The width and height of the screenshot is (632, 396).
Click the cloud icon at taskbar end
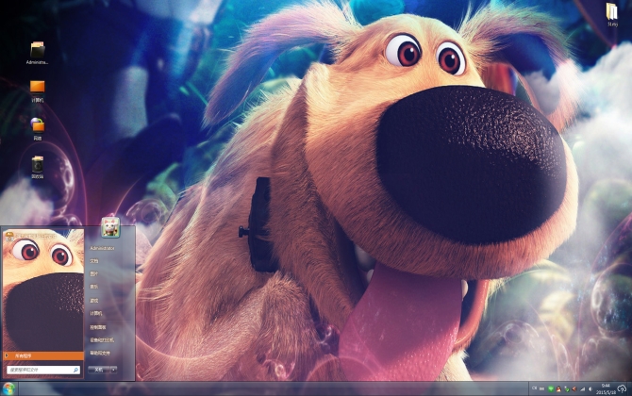[x=622, y=388]
